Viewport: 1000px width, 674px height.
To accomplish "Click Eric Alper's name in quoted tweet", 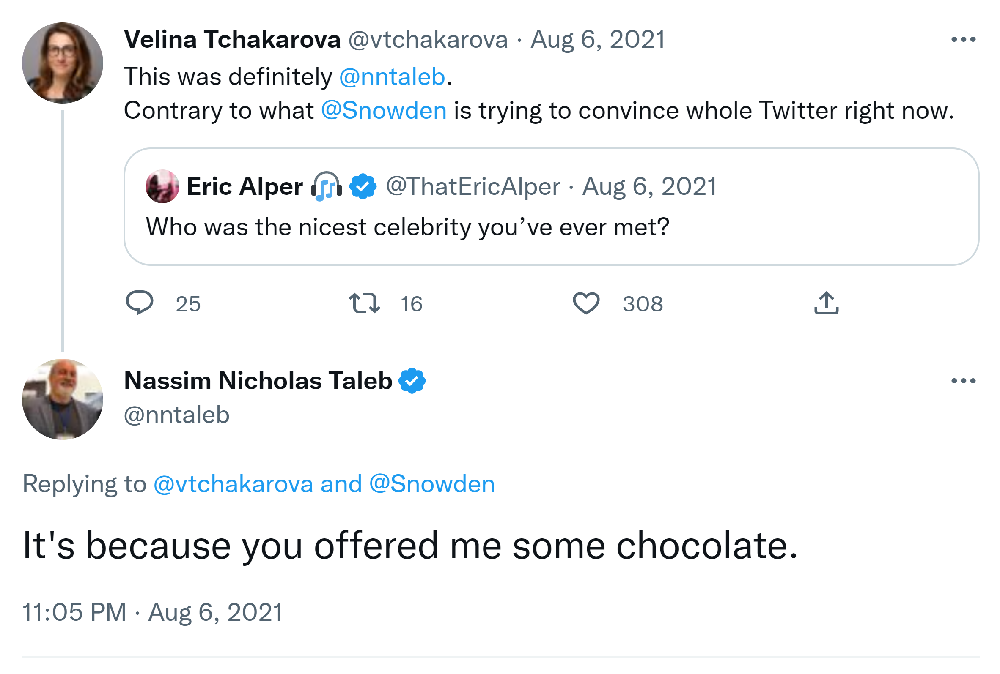I will click(x=245, y=186).
